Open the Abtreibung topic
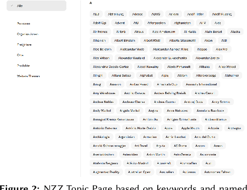 [116, 14]
